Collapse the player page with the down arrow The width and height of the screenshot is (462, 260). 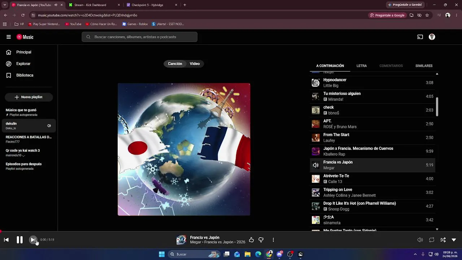(454, 240)
